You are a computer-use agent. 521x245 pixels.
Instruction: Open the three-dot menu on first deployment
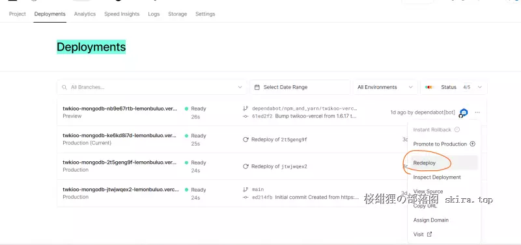tap(477, 112)
